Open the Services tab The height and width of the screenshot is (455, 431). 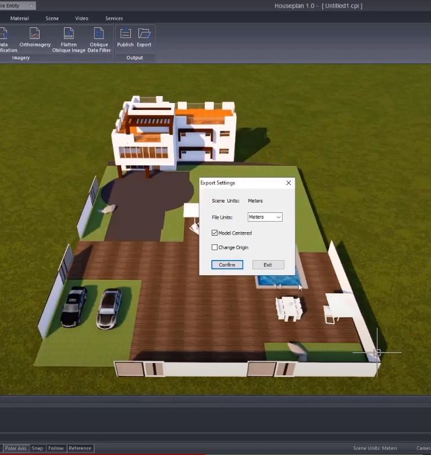click(114, 18)
